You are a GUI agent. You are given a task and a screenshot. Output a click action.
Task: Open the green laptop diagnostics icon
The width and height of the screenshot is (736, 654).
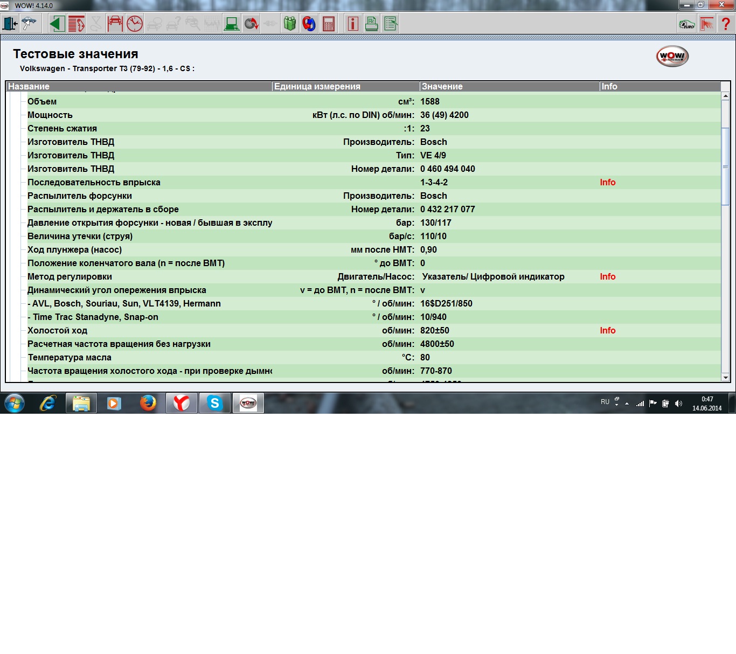pos(232,24)
